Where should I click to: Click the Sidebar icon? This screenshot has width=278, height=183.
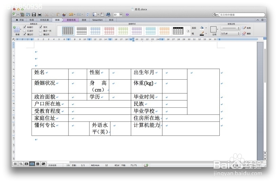(95, 15)
